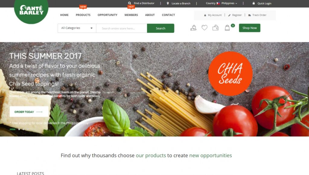Click the Shop Now button

tap(250, 28)
